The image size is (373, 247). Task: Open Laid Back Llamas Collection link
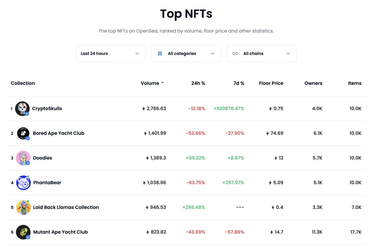click(66, 207)
